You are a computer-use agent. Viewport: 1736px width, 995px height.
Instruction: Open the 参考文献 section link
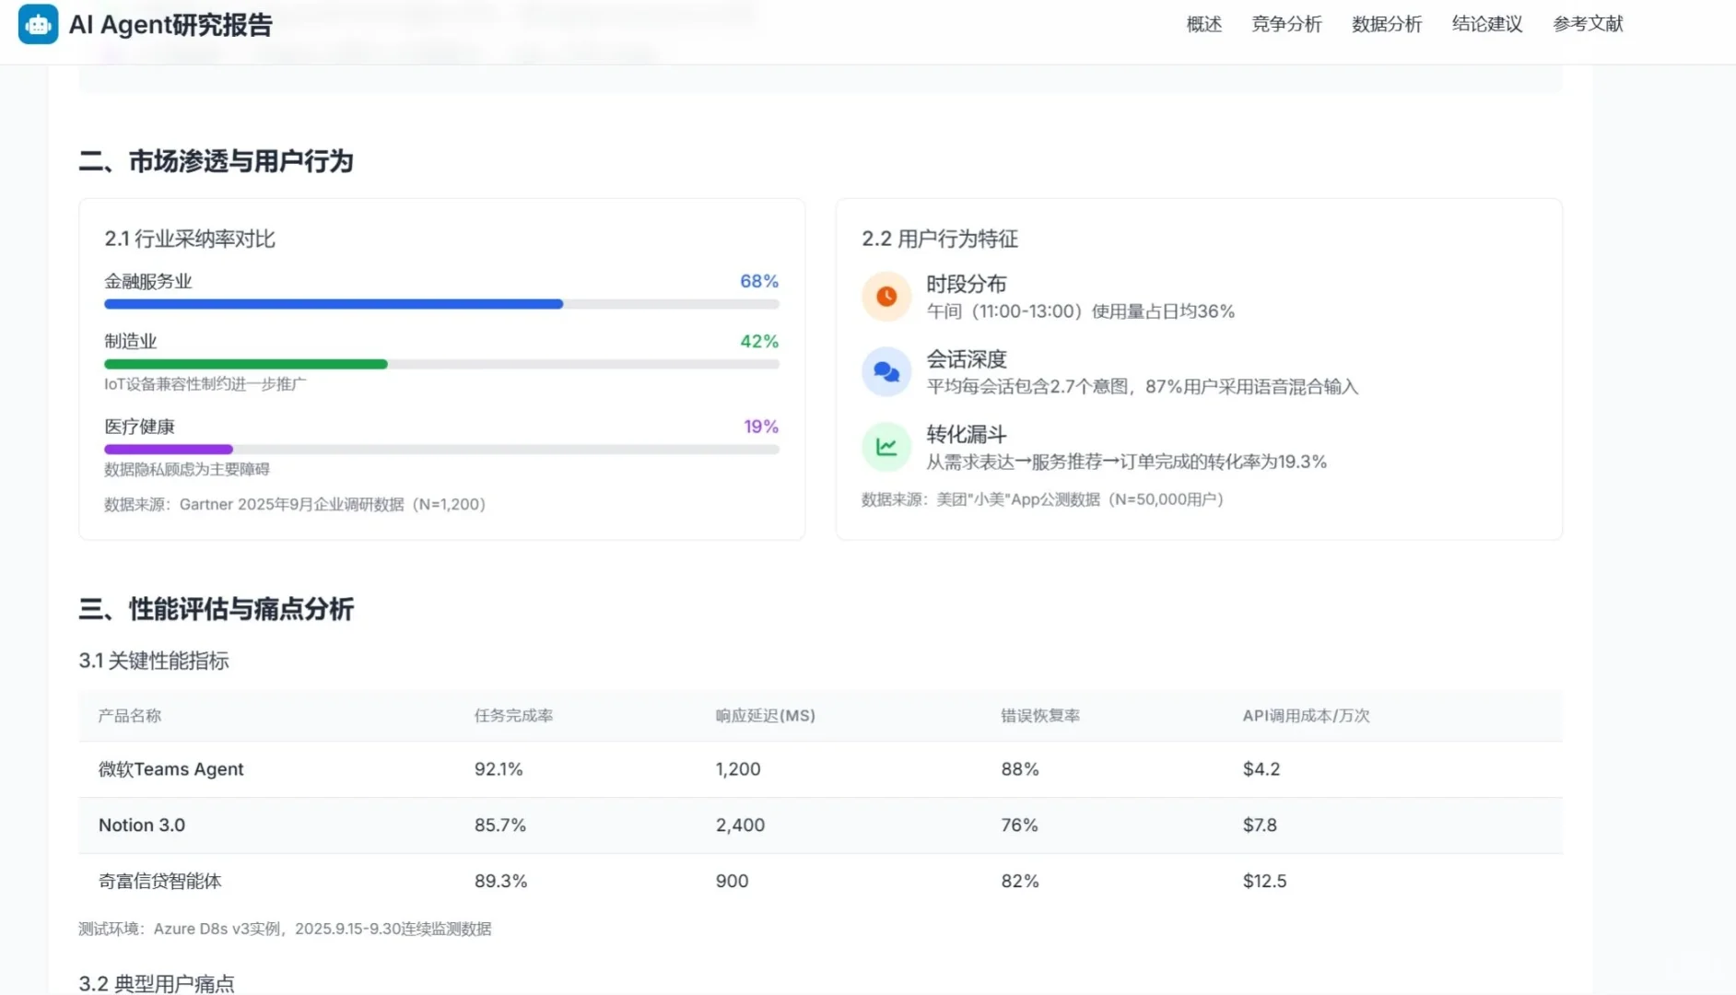(x=1587, y=24)
